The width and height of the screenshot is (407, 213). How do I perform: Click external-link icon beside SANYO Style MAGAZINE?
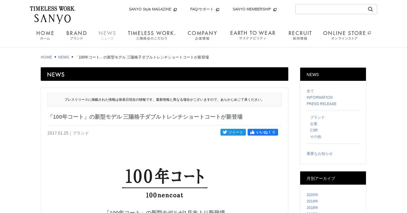tap(175, 9)
